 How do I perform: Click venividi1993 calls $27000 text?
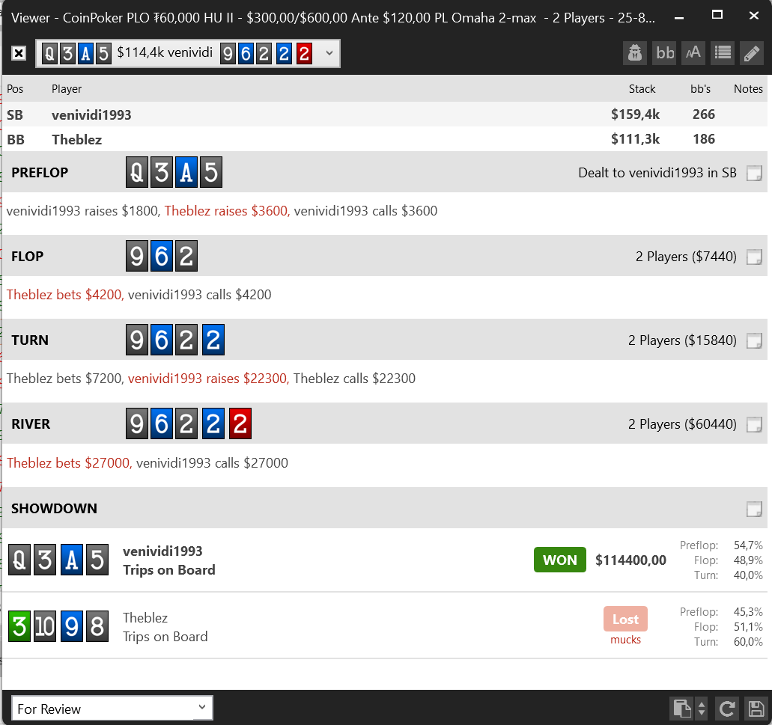click(x=212, y=463)
